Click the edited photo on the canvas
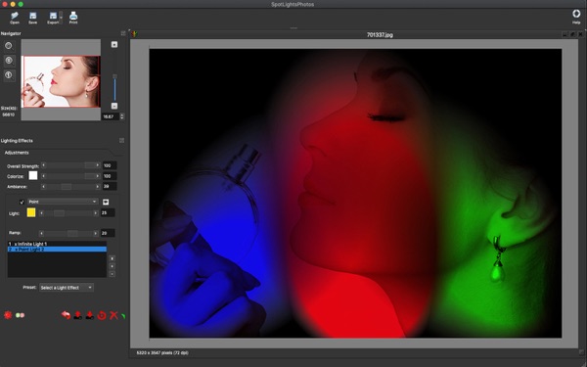This screenshot has height=367, width=587. [x=355, y=193]
